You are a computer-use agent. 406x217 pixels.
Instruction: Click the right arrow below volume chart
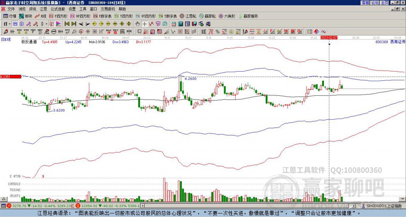[402, 199]
